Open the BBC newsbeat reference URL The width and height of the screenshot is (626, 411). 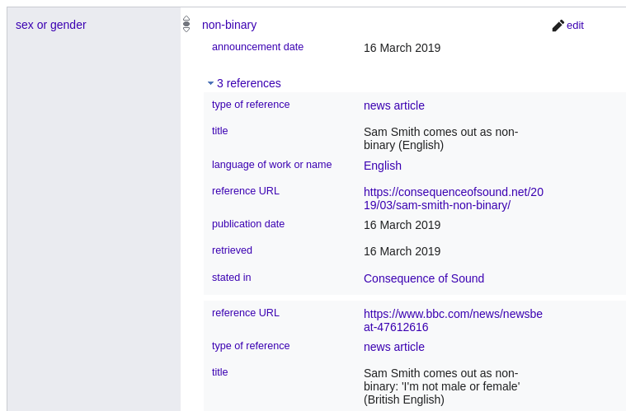coord(453,320)
